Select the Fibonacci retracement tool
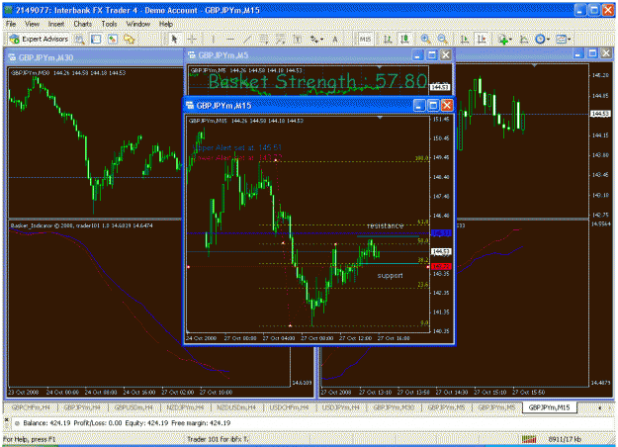Viewport: 618px width, 447px height. pos(281,39)
